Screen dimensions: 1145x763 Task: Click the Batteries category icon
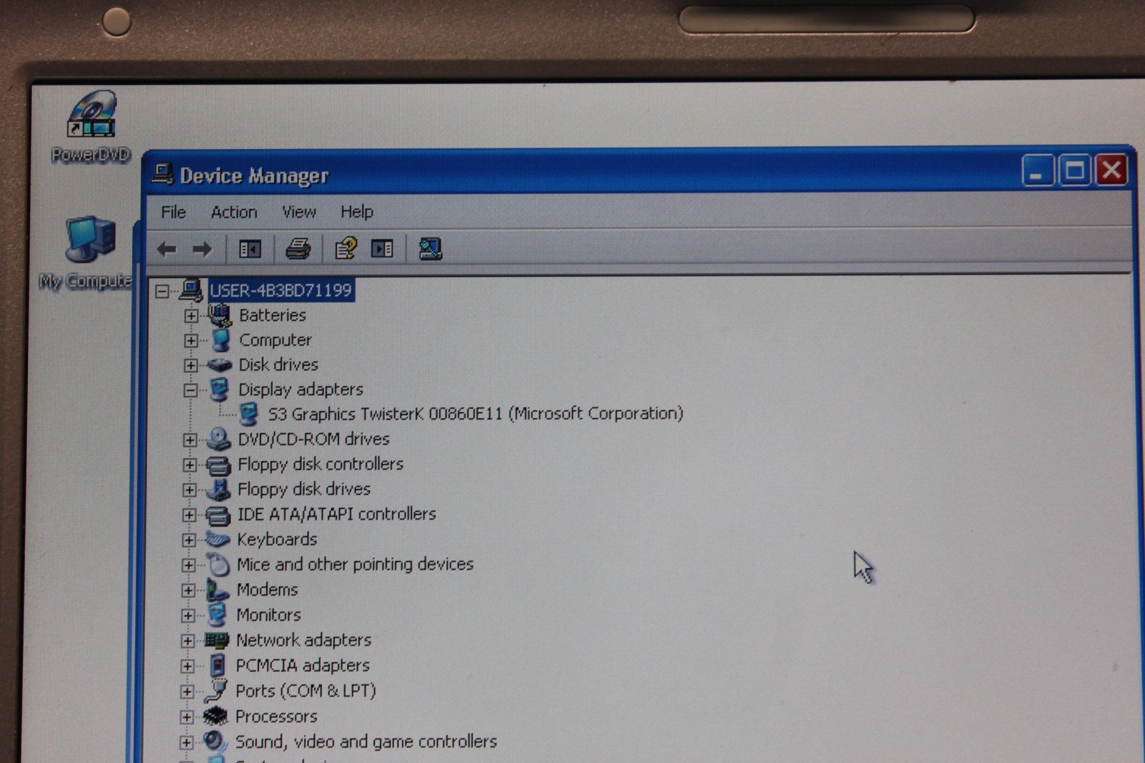pyautogui.click(x=220, y=315)
